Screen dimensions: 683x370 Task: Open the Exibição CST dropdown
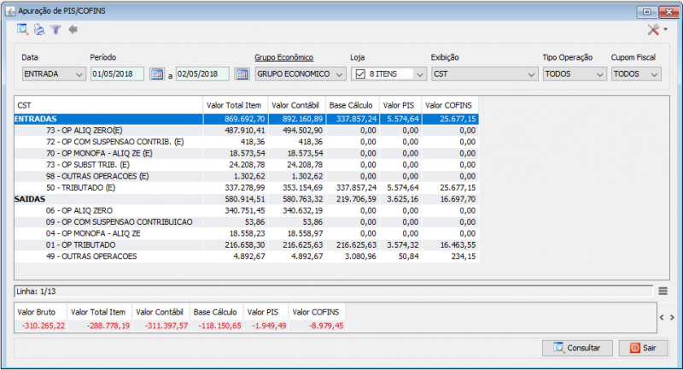pos(484,74)
